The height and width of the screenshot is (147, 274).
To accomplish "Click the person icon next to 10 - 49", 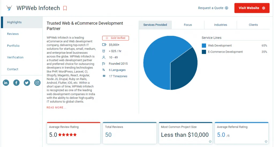I will click(x=104, y=57).
